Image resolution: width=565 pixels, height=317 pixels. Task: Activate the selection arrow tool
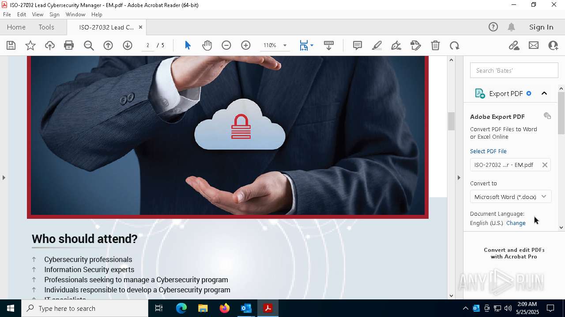click(188, 45)
